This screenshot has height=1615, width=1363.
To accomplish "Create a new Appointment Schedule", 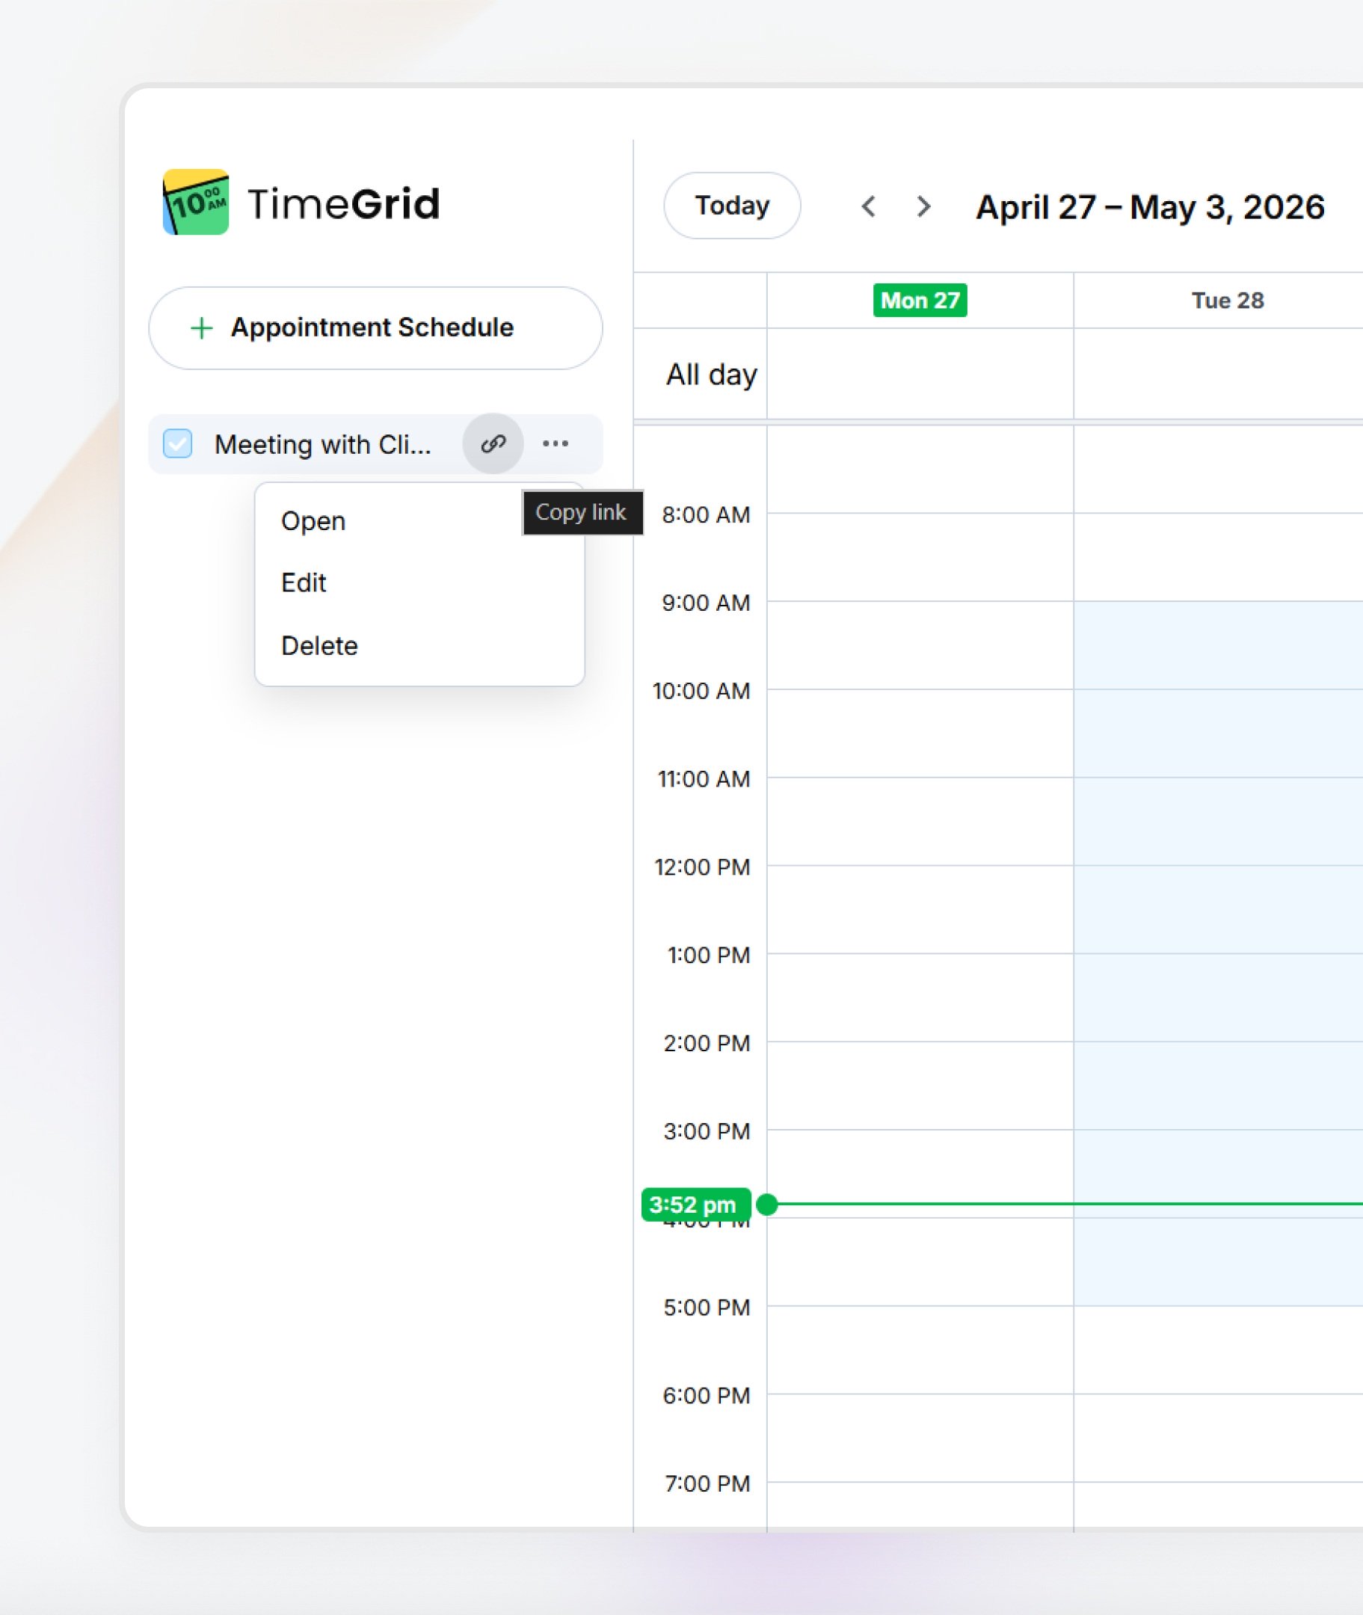I will point(375,327).
